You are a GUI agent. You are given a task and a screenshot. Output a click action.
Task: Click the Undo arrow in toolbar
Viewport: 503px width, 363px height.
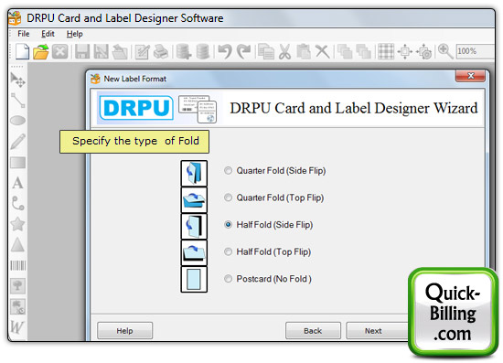(225, 51)
